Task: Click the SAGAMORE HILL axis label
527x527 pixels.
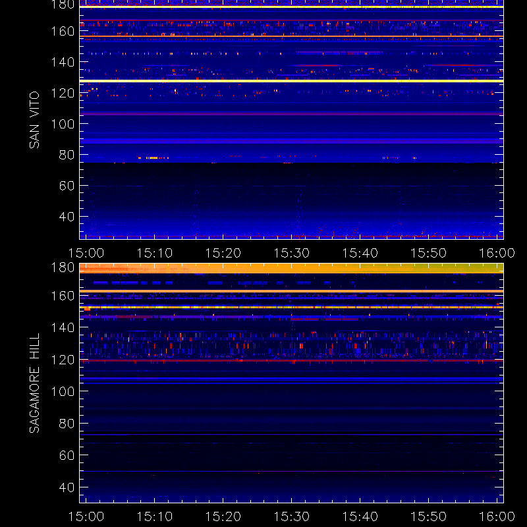Action: pos(34,383)
